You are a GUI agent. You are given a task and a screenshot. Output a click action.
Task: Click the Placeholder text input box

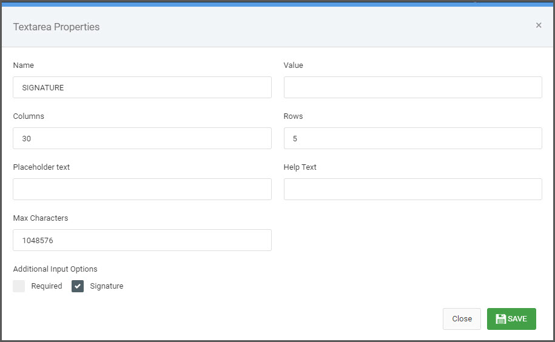coord(143,189)
